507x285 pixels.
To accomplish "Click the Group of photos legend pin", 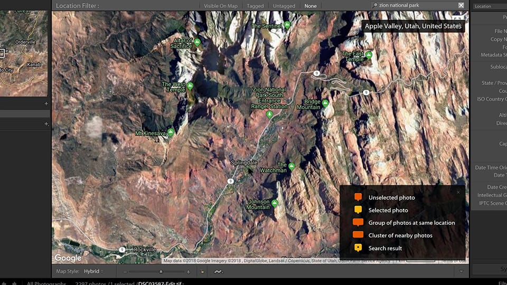I will (358, 223).
